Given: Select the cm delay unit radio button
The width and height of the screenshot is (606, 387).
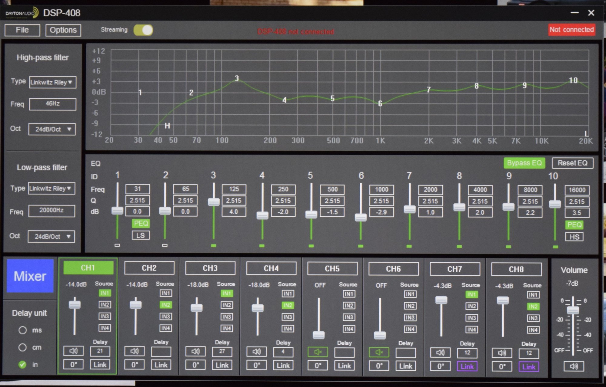Looking at the screenshot, I should (22, 347).
